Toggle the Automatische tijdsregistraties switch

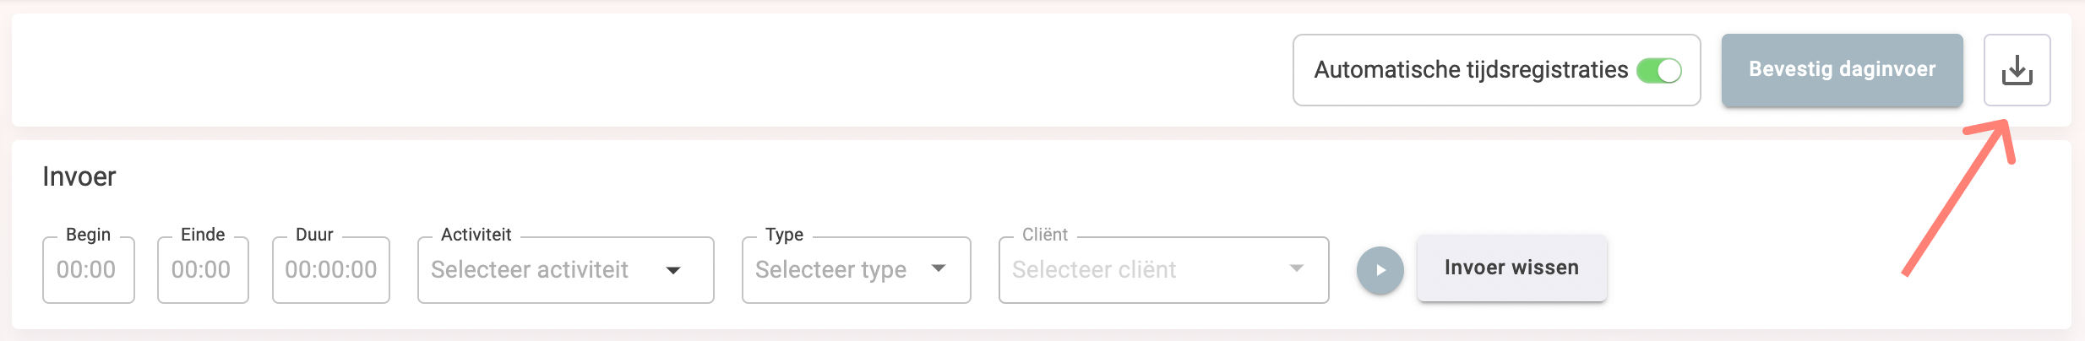[1658, 70]
